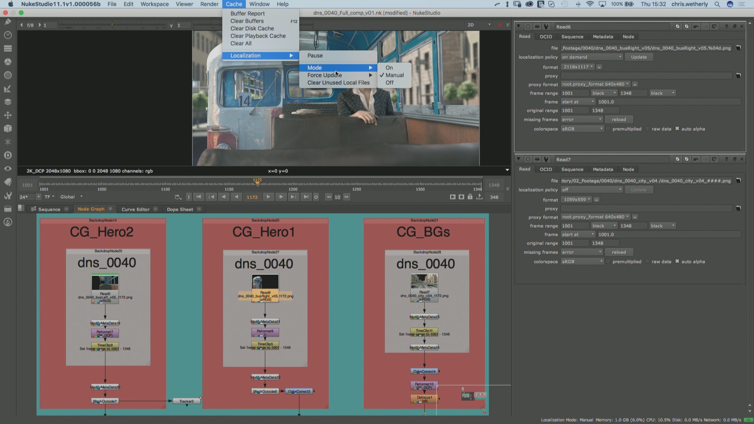Open the 3D nodes menu icon
The width and height of the screenshot is (754, 424).
(7, 128)
